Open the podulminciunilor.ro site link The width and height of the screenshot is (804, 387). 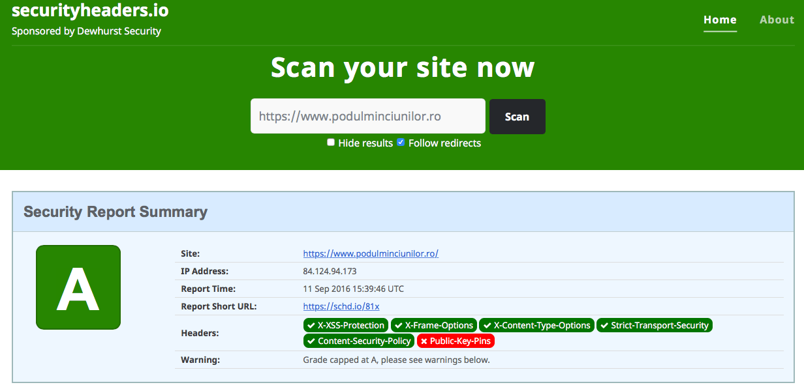[x=371, y=253]
